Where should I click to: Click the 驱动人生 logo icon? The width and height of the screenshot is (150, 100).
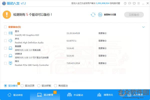[x=4, y=3]
